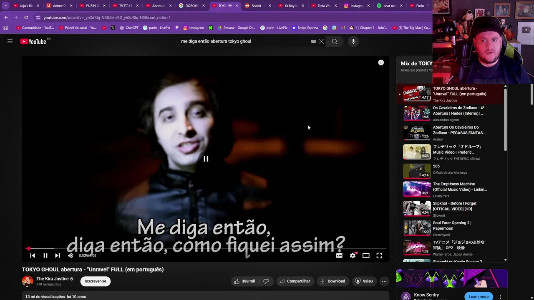Screen dimensions: 534x300
Task: Skip to the next video in player
Action: (x=58, y=255)
